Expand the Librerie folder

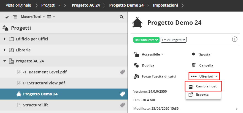click(x=5, y=50)
